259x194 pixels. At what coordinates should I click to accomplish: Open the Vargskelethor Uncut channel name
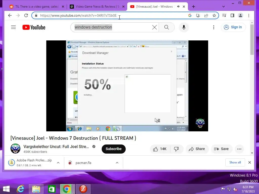coord(56,147)
